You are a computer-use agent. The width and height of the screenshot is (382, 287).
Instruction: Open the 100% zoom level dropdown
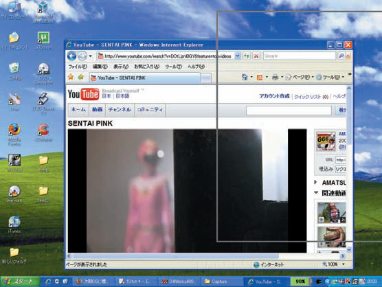[x=344, y=264]
